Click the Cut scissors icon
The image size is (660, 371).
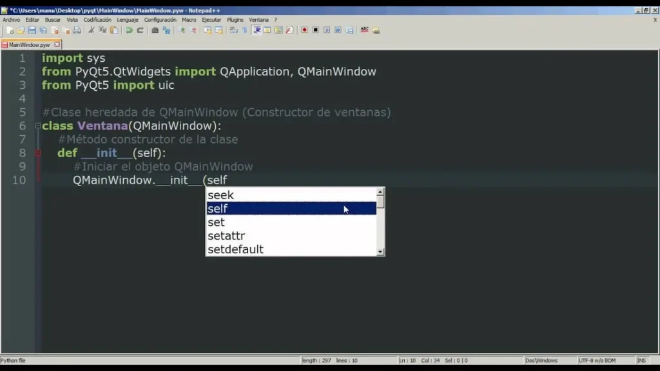coord(92,30)
